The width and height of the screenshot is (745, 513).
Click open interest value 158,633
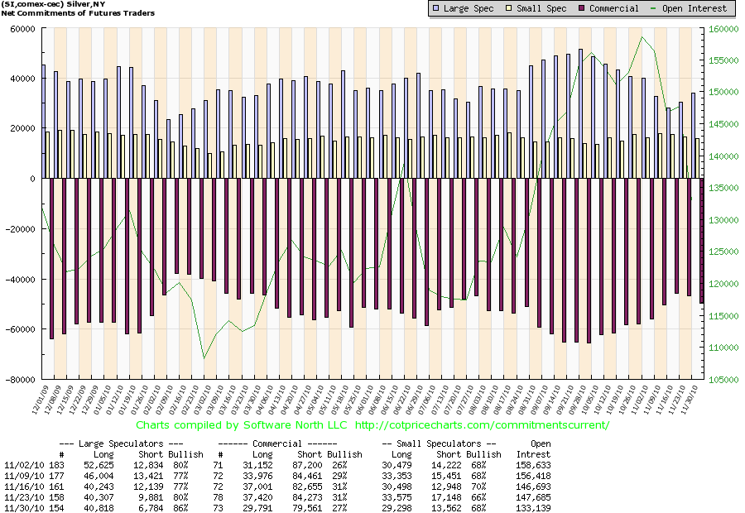click(534, 466)
